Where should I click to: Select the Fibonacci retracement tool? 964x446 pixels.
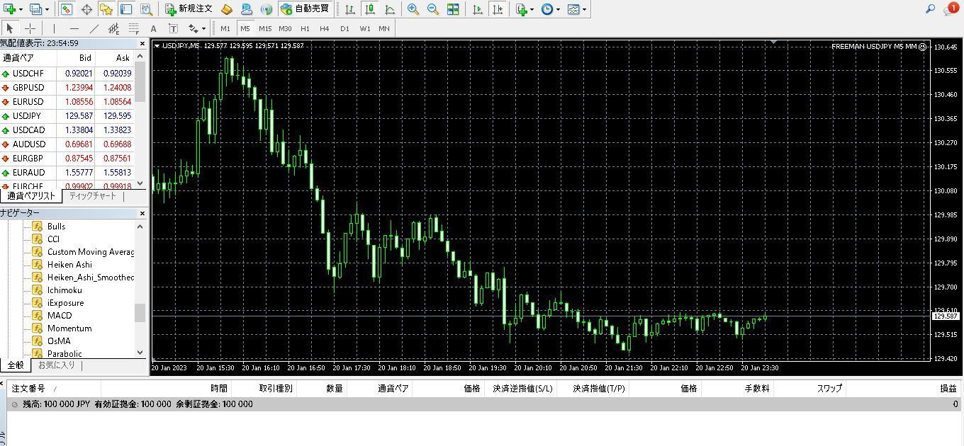[133, 28]
